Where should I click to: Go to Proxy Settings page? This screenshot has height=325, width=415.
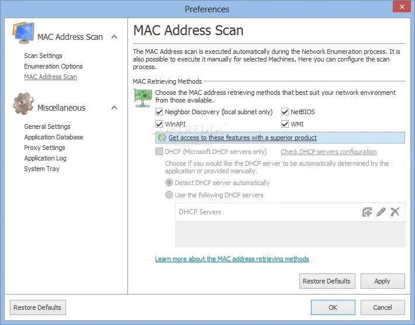click(x=44, y=148)
